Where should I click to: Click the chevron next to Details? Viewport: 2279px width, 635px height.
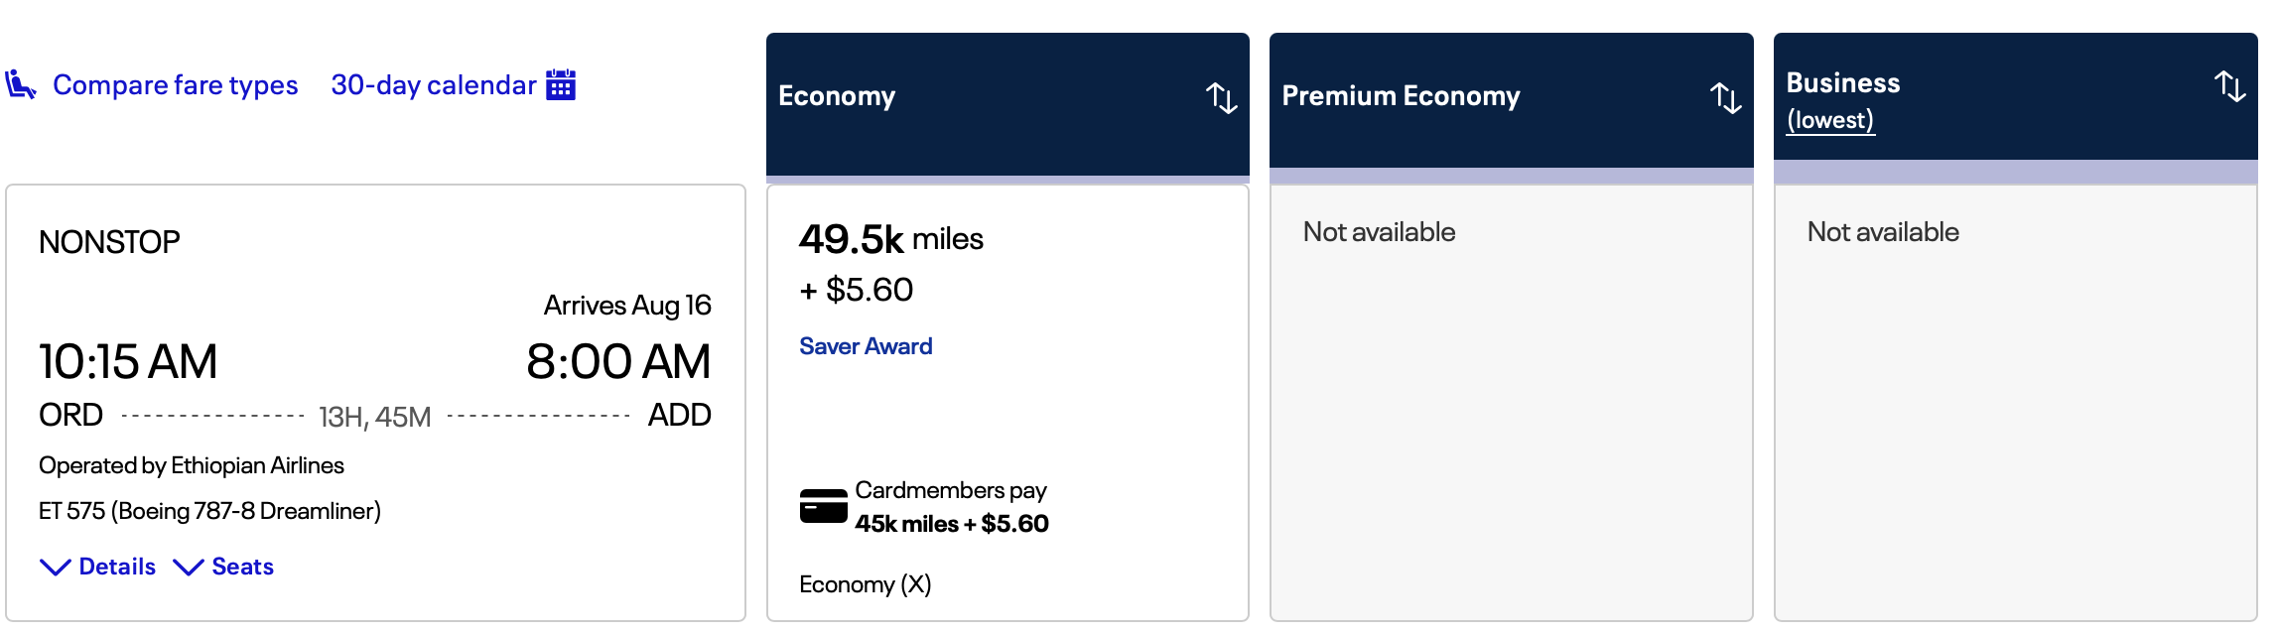[53, 567]
